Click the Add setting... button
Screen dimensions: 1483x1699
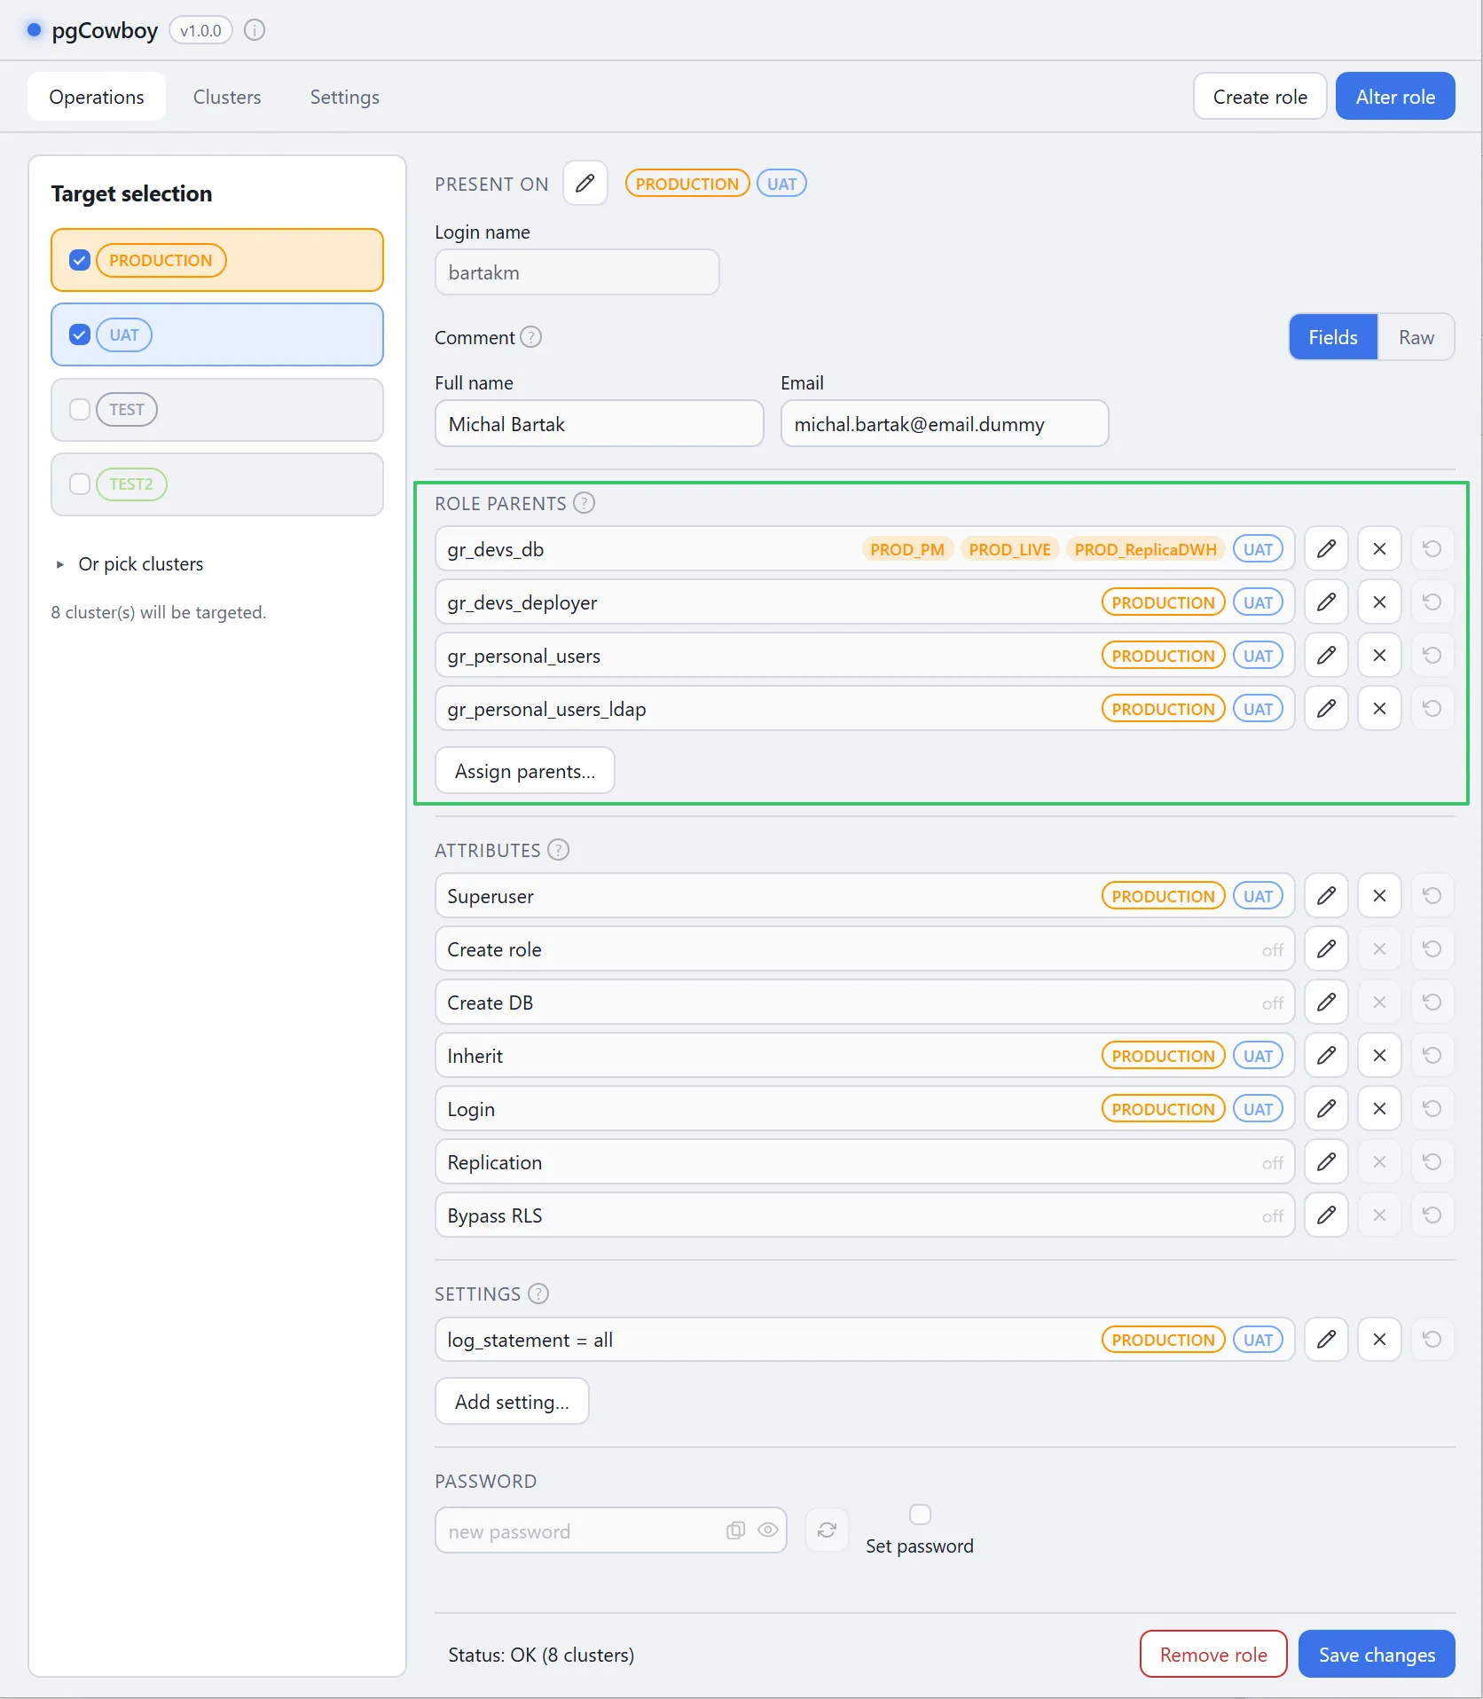click(x=512, y=1402)
